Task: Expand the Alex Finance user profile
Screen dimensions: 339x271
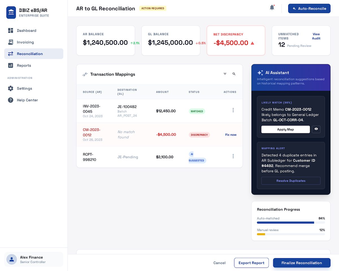Action: tap(34, 259)
